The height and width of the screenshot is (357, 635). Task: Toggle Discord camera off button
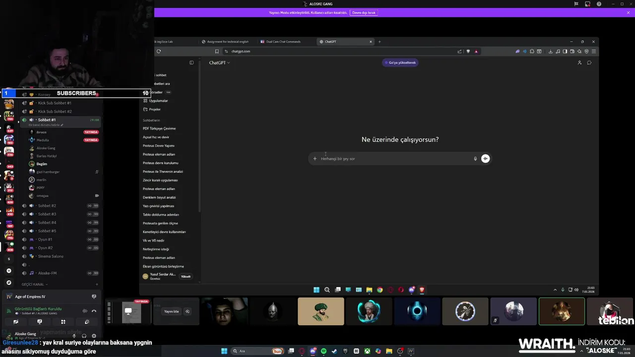click(16, 322)
